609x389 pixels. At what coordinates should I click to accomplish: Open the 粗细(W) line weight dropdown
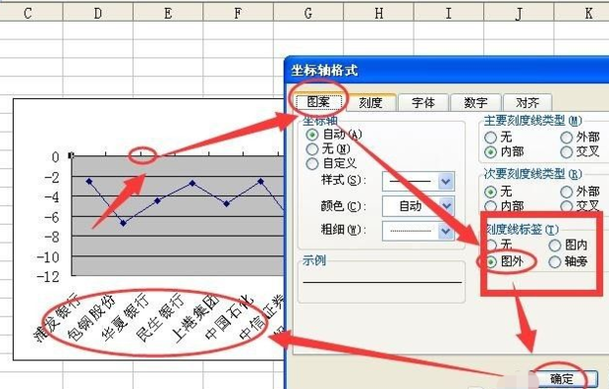click(446, 231)
